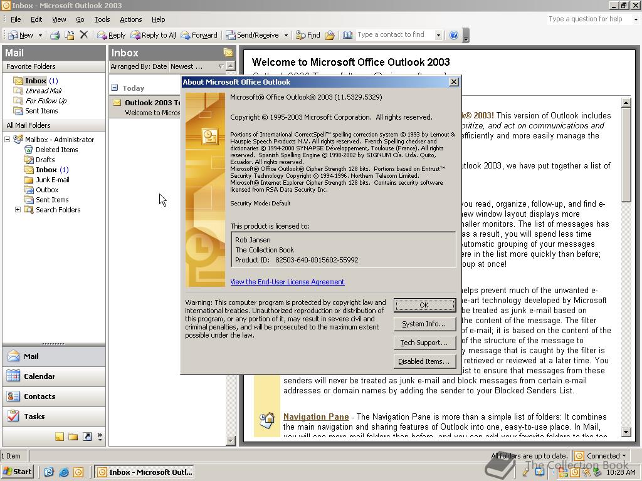Collapse the Today message group
The image size is (642, 481).
point(115,88)
